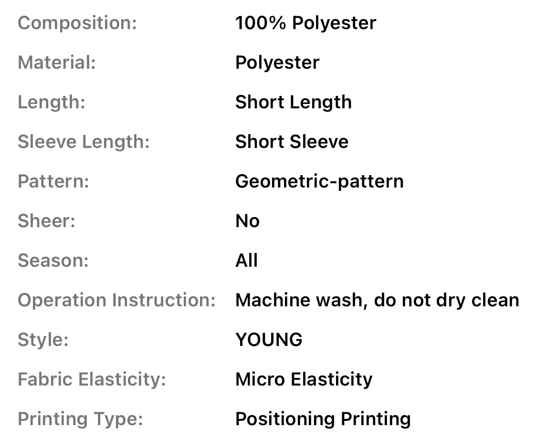Image resolution: width=537 pixels, height=439 pixels.
Task: Select the 100% Polyester value
Action: (305, 23)
